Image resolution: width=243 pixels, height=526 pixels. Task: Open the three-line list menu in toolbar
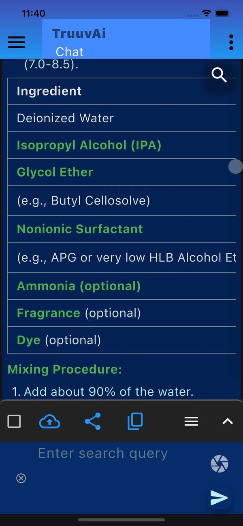pyautogui.click(x=191, y=422)
